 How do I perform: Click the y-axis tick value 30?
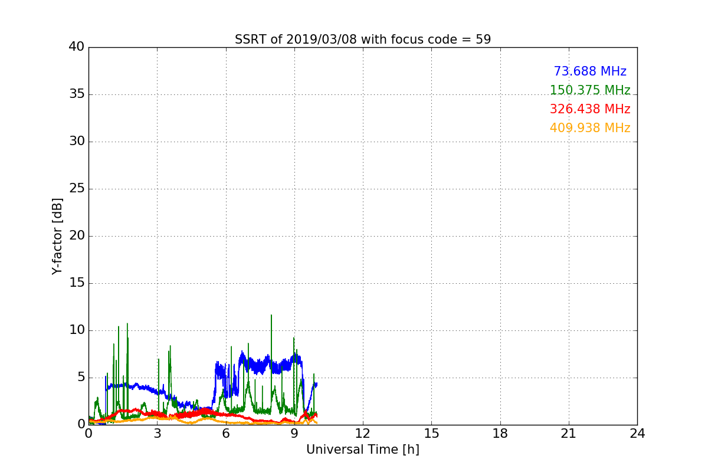click(77, 142)
